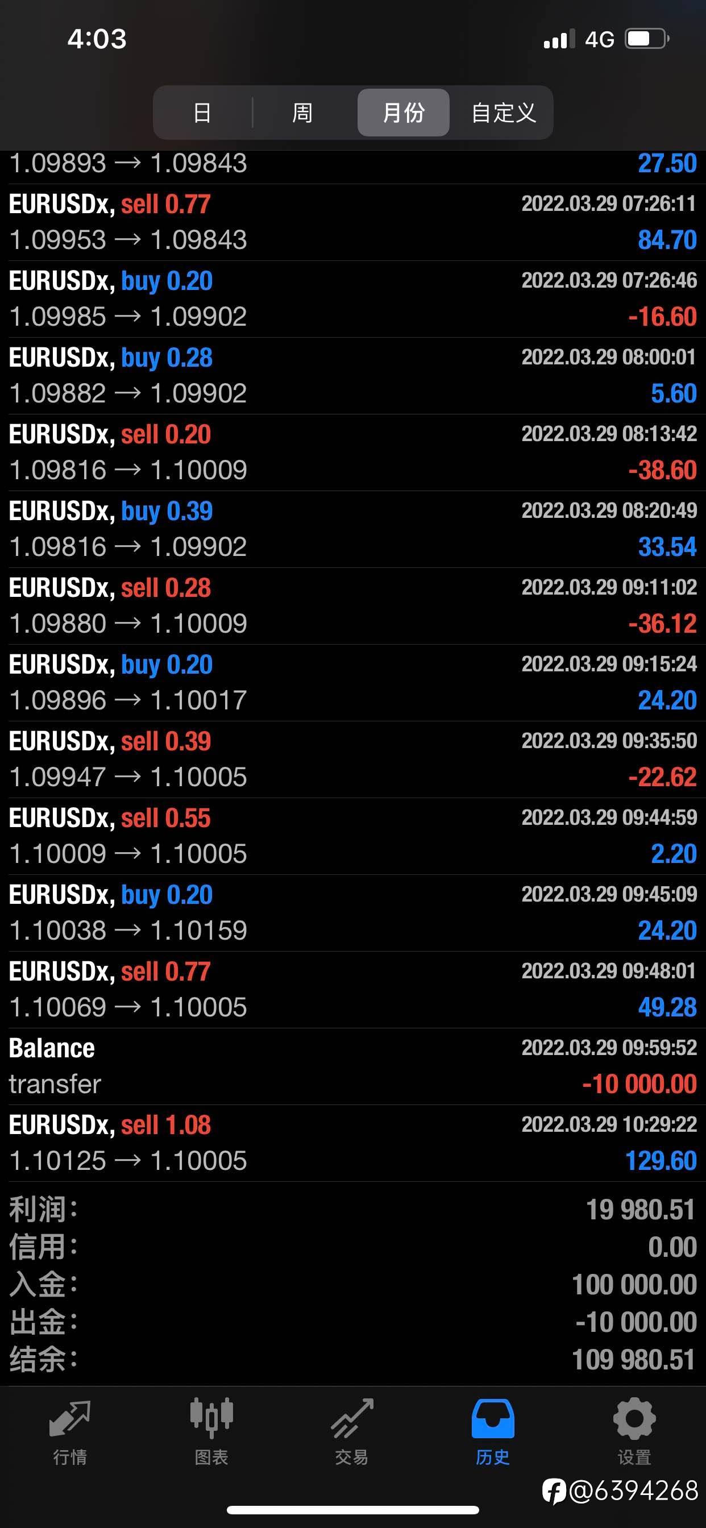Open the 设置 settings gear icon
The image size is (706, 1528).
(634, 1418)
